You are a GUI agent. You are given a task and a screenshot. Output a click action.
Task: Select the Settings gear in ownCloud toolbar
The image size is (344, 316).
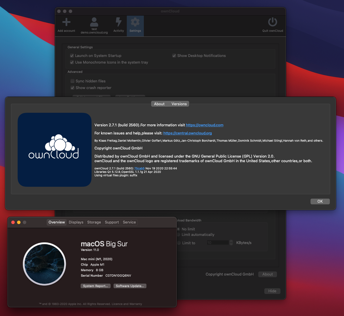[135, 26]
